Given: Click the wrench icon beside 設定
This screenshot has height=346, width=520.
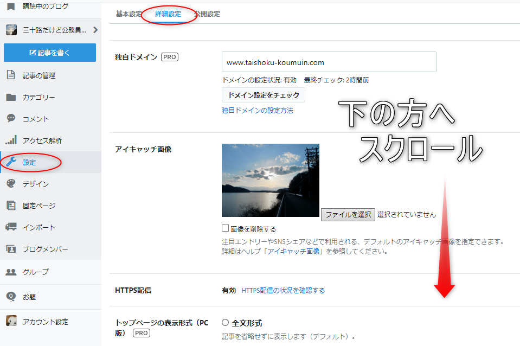Looking at the screenshot, I should pos(11,162).
